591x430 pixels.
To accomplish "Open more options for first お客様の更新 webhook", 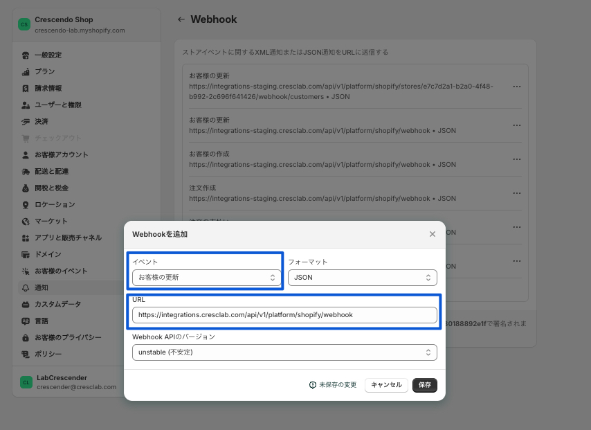I will [x=516, y=87].
